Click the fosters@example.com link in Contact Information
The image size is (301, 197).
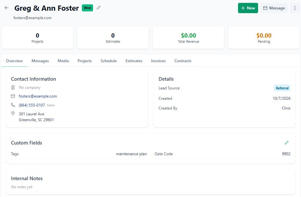(x=38, y=96)
